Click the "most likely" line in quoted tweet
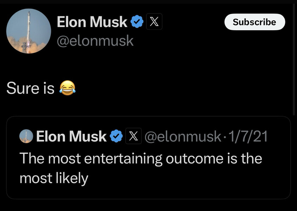Screen dimensions: 297x211 (54, 178)
